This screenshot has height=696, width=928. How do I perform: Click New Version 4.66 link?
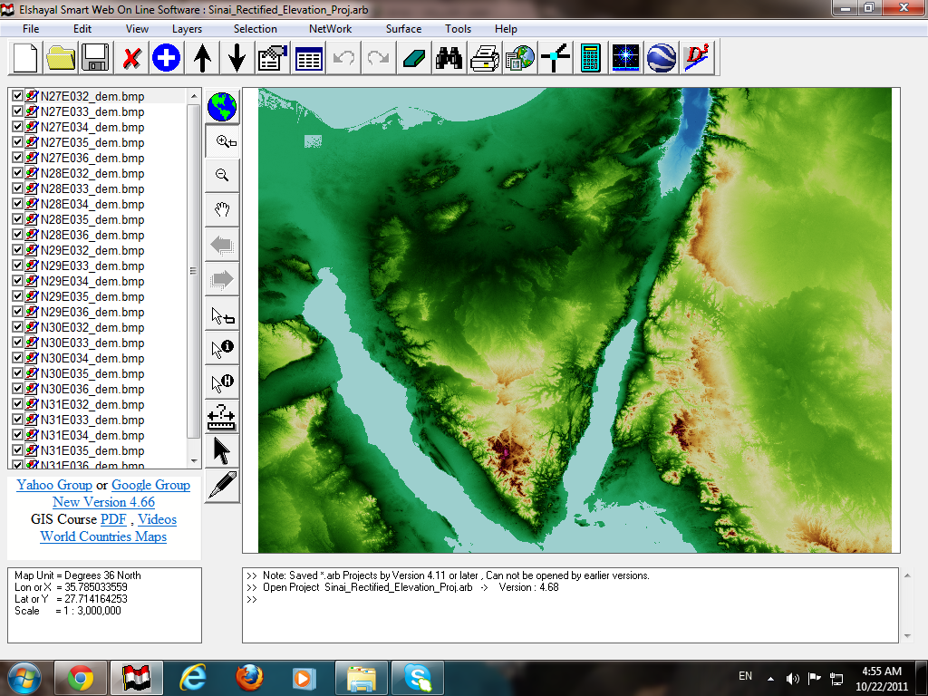103,502
